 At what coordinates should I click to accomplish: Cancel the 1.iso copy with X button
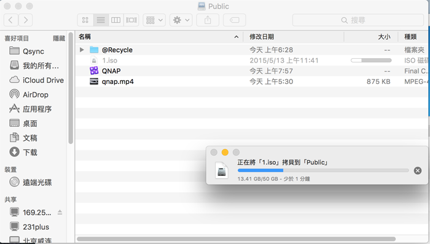pyautogui.click(x=417, y=170)
